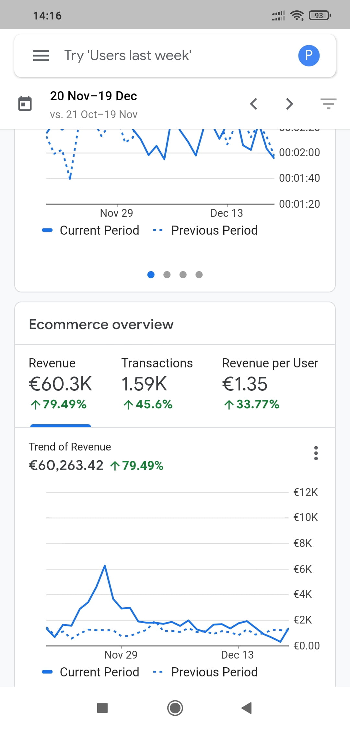
Task: Go to next date range arrow
Action: 289,104
